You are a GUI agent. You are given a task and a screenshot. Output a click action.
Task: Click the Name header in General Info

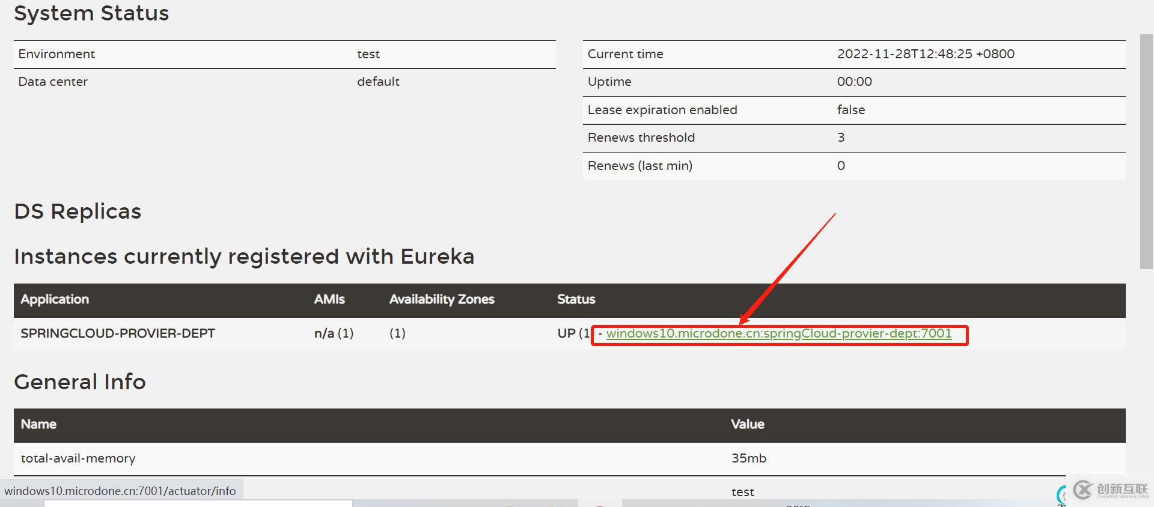coord(38,424)
